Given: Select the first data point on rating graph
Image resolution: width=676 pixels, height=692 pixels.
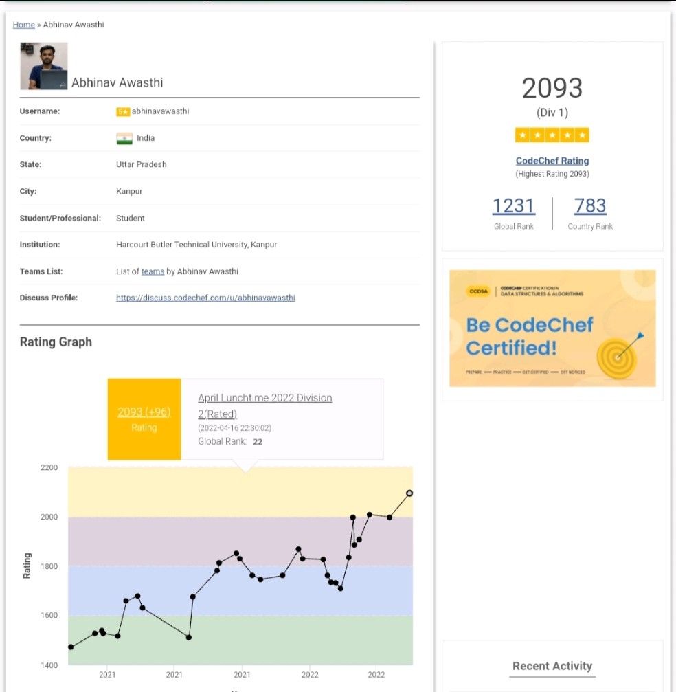Looking at the screenshot, I should click(71, 647).
